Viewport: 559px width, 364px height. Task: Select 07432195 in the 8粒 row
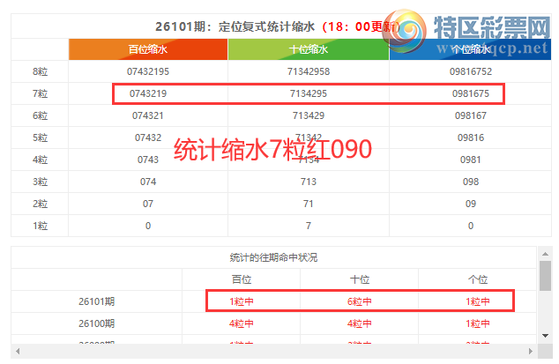coord(147,71)
